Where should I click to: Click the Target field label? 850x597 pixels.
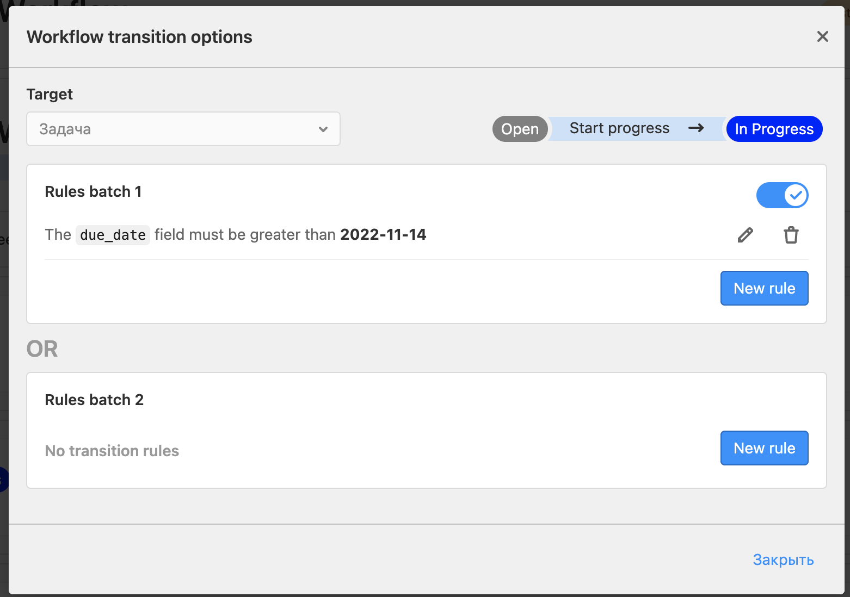(50, 94)
